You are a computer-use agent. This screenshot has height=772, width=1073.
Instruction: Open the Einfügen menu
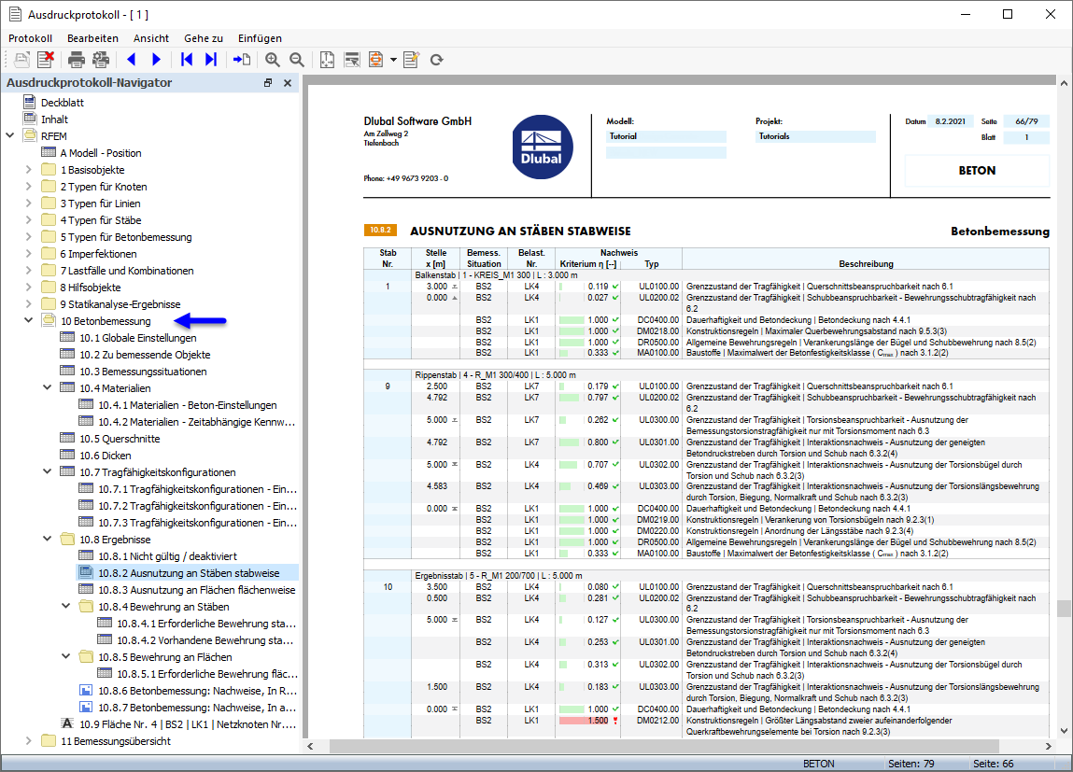(260, 38)
